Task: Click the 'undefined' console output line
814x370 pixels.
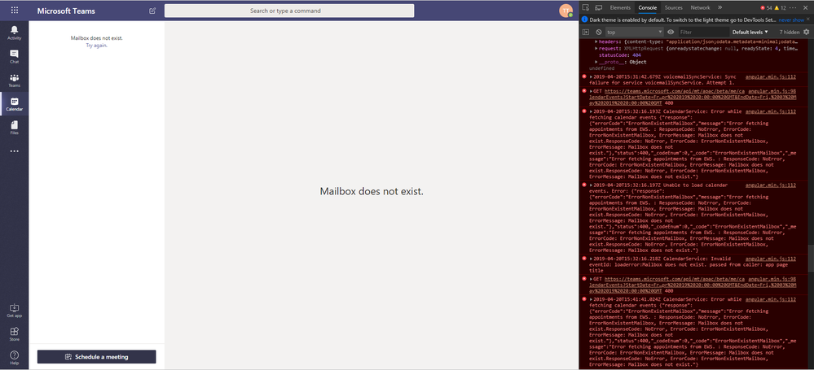Action: (x=601, y=68)
